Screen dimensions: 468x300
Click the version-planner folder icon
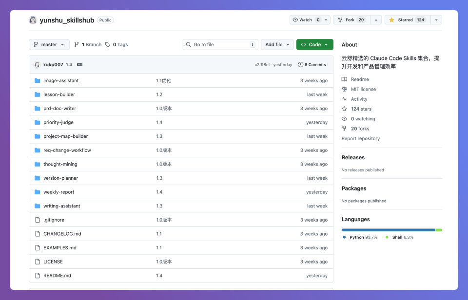tap(38, 178)
